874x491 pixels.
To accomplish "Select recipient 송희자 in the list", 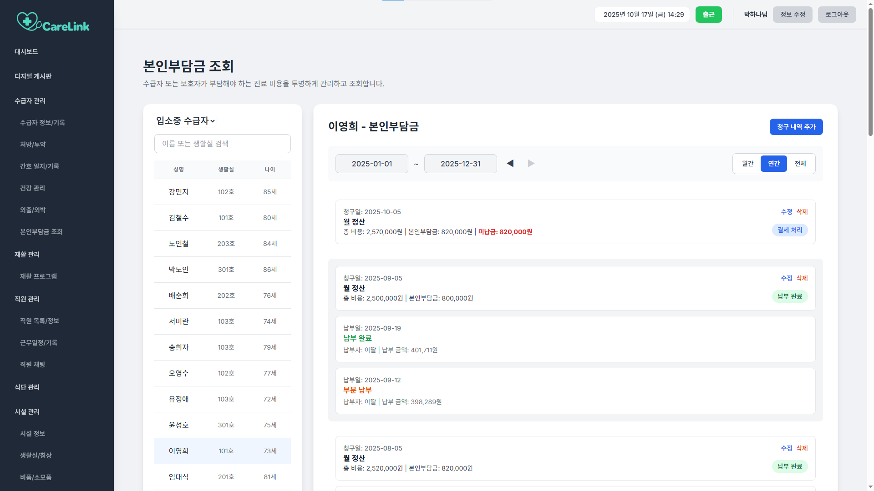I will pyautogui.click(x=223, y=347).
